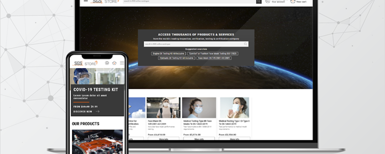Open More Info for Face Mask EN 149:2001+A1:2009

pos(163,139)
